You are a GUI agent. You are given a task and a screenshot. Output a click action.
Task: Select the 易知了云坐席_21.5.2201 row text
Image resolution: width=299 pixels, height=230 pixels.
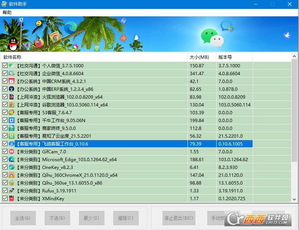pyautogui.click(x=67, y=136)
